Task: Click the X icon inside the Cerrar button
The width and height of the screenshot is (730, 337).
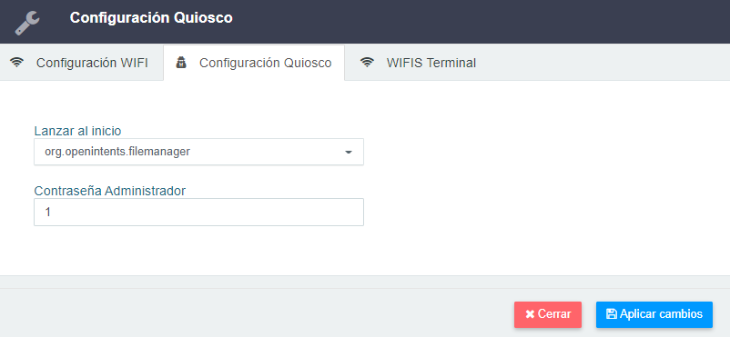Action: click(x=530, y=314)
